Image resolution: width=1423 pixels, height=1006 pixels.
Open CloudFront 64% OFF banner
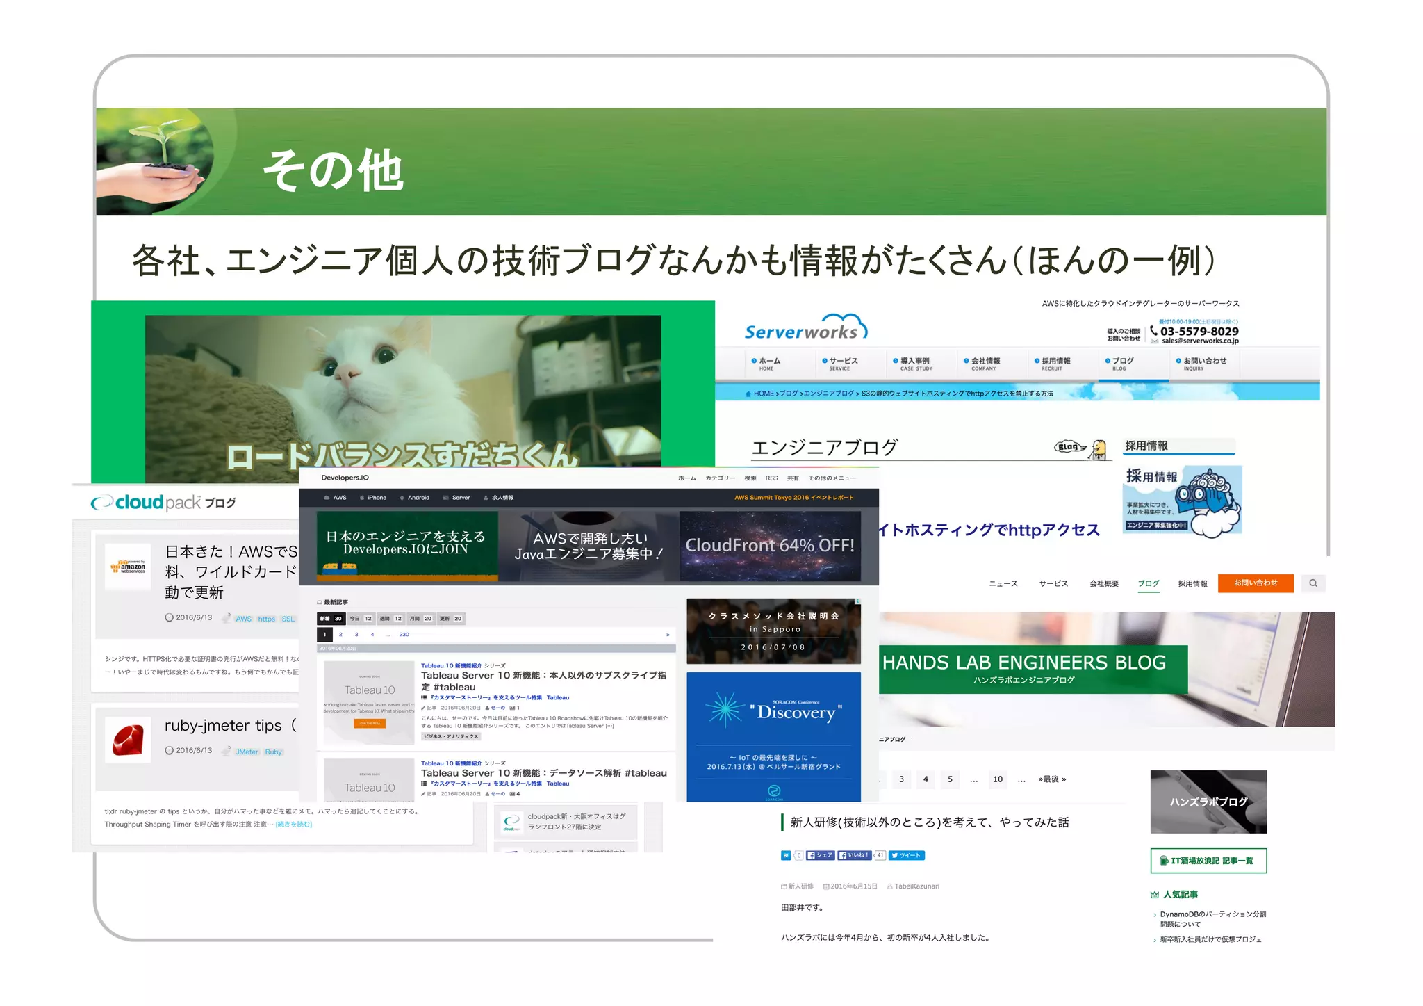tap(770, 546)
